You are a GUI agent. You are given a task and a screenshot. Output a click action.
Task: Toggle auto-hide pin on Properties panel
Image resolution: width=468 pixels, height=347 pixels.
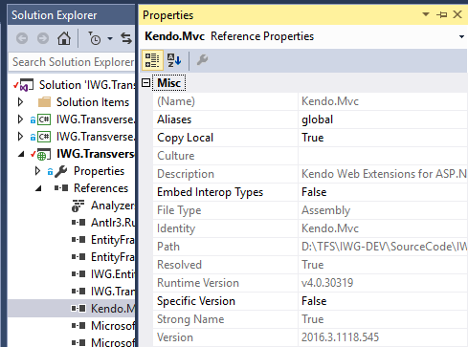point(442,14)
